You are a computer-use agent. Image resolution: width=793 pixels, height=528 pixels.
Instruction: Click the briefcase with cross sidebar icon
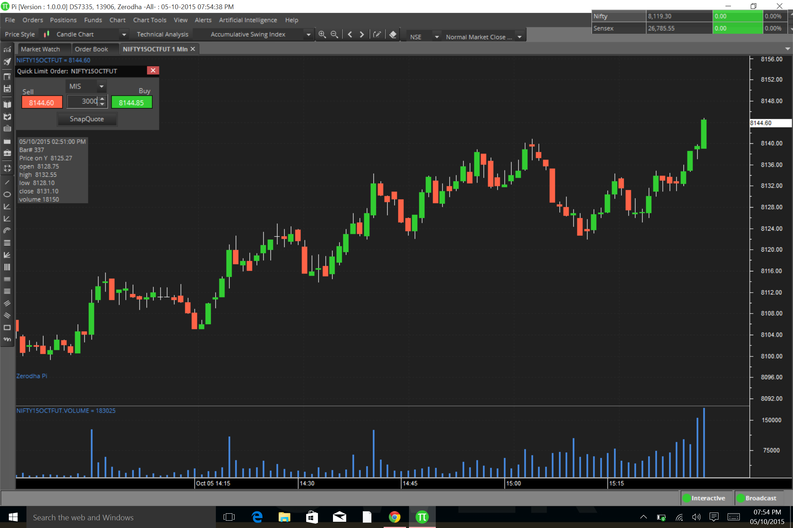coord(7,153)
